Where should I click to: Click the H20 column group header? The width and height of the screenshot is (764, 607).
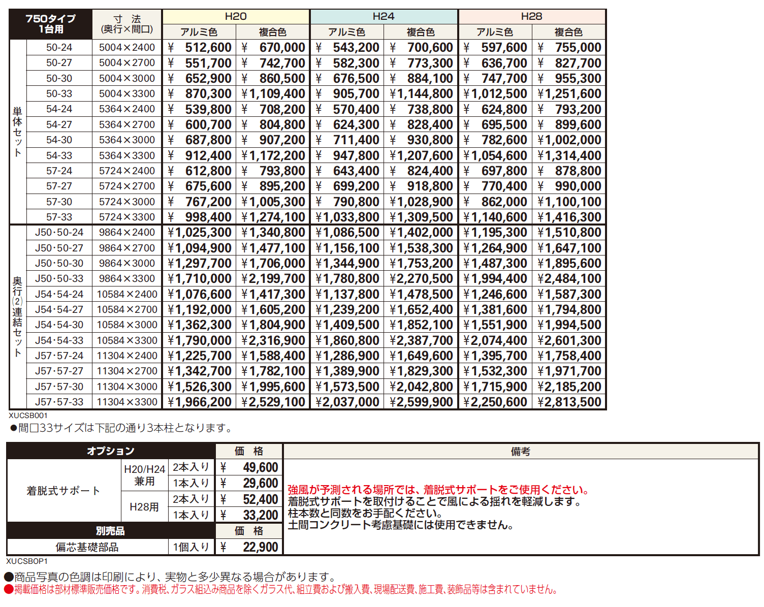(x=236, y=16)
